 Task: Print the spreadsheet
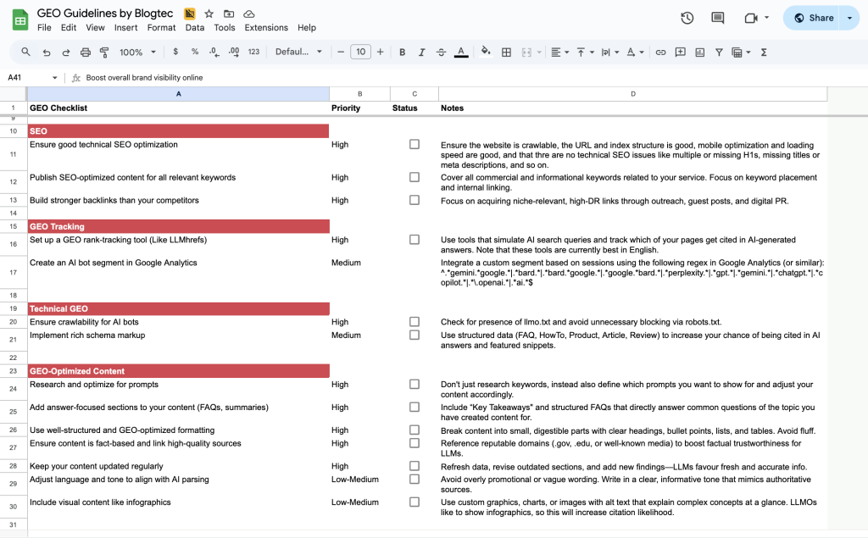click(x=86, y=52)
